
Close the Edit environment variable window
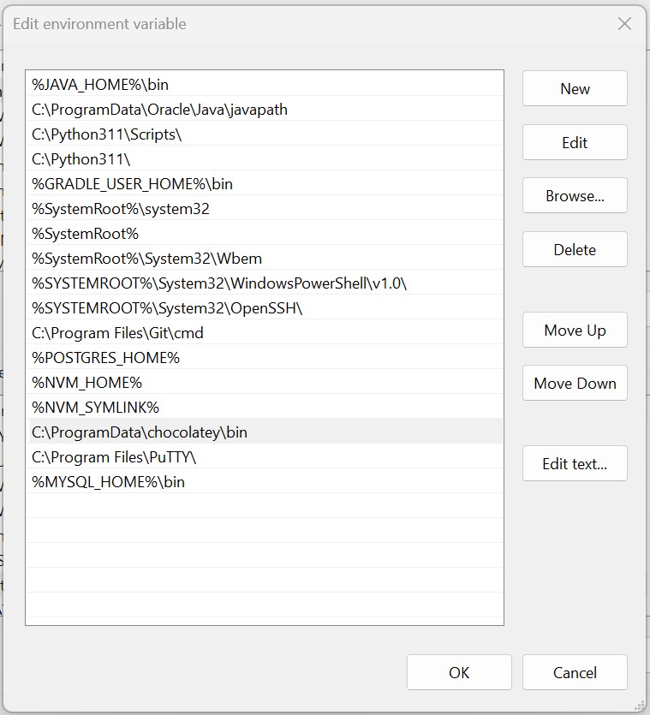pos(624,24)
